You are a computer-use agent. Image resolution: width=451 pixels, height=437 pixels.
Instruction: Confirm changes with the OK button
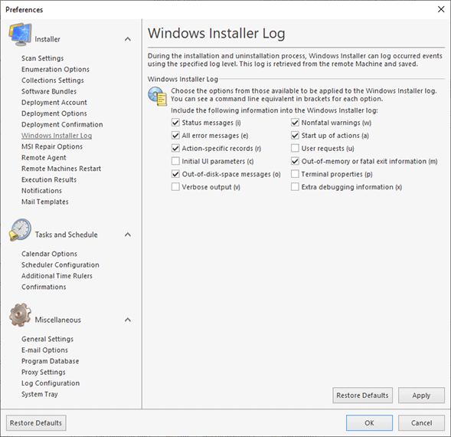(369, 423)
